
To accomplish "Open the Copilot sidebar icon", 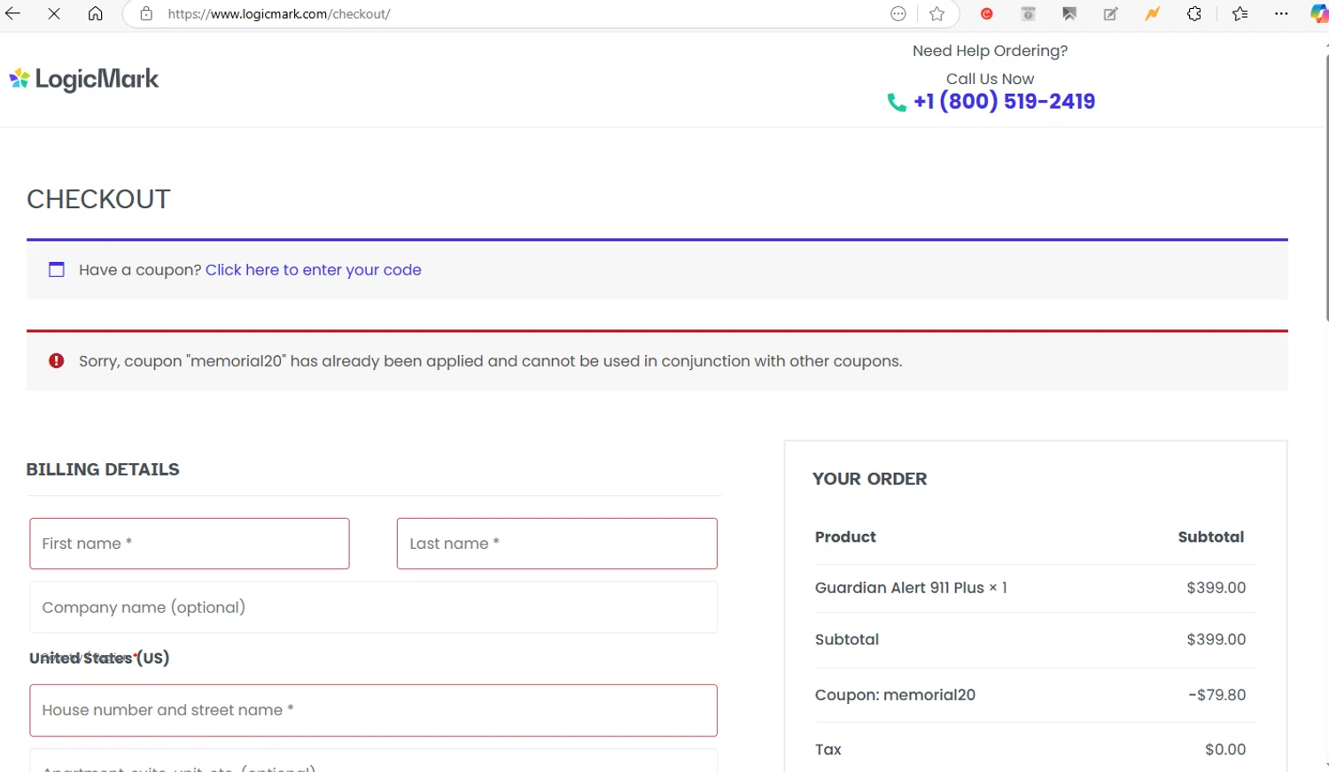I will 1319,13.
